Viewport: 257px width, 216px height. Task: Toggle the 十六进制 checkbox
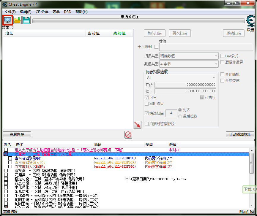tap(157, 47)
